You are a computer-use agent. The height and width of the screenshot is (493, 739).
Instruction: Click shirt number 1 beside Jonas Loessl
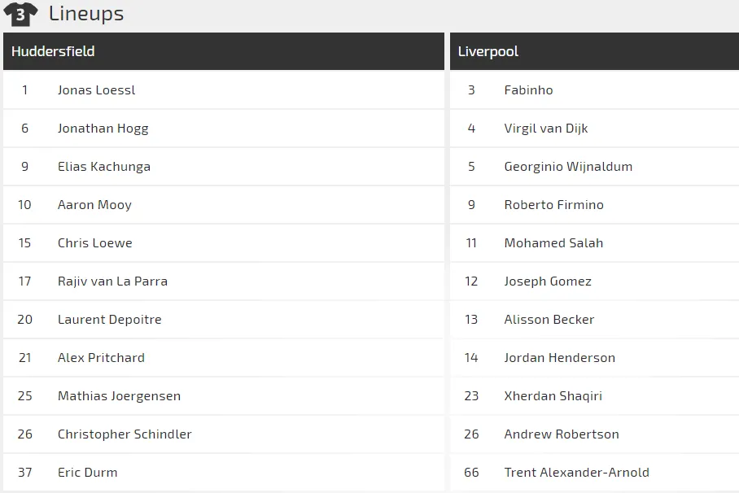tap(24, 89)
